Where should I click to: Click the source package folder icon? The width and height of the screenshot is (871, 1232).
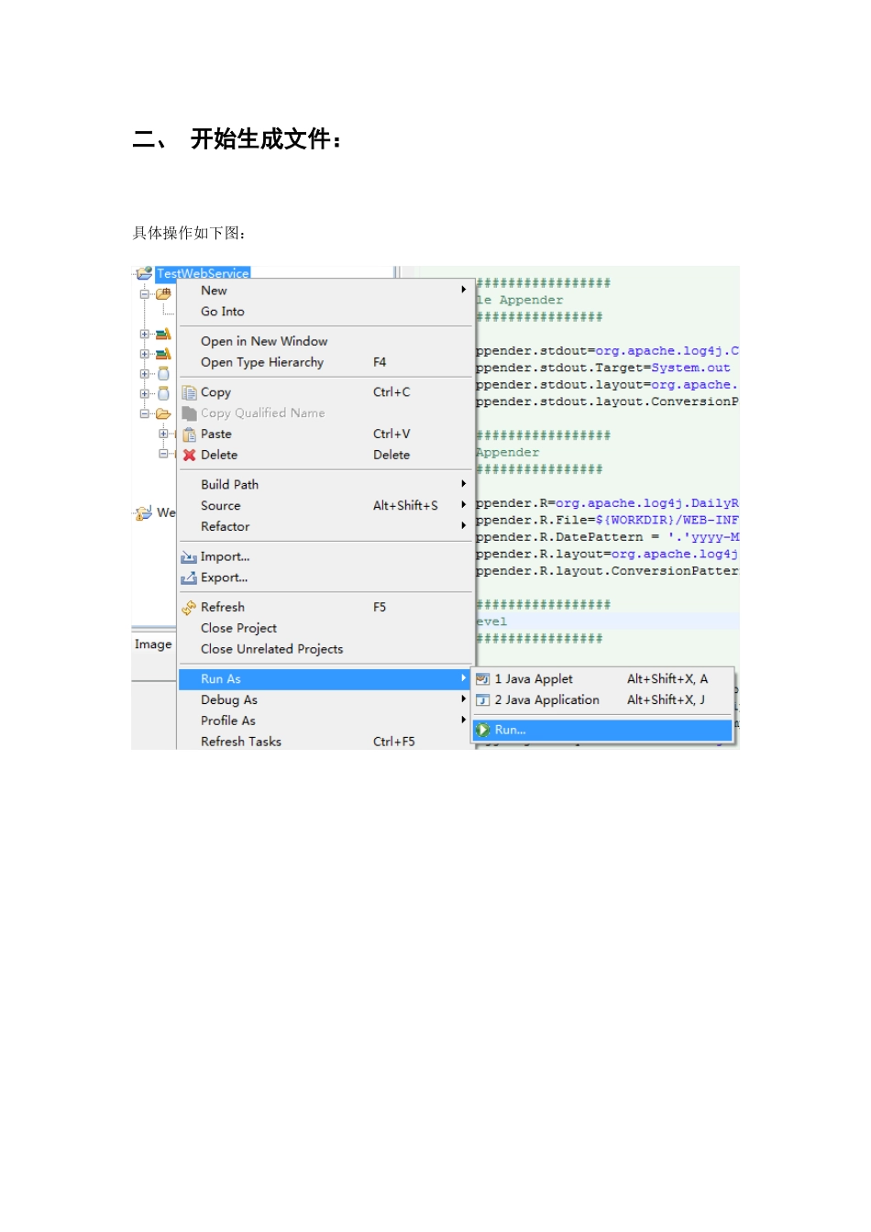point(163,294)
